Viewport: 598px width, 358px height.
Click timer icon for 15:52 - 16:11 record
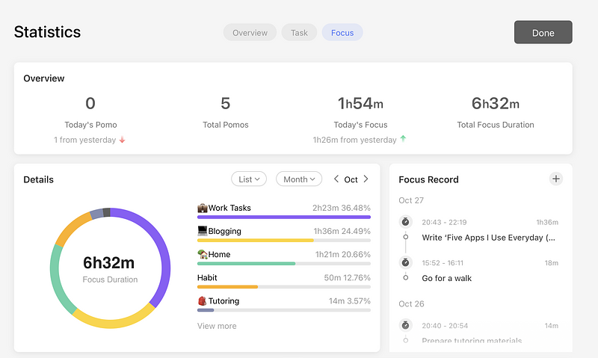point(405,262)
